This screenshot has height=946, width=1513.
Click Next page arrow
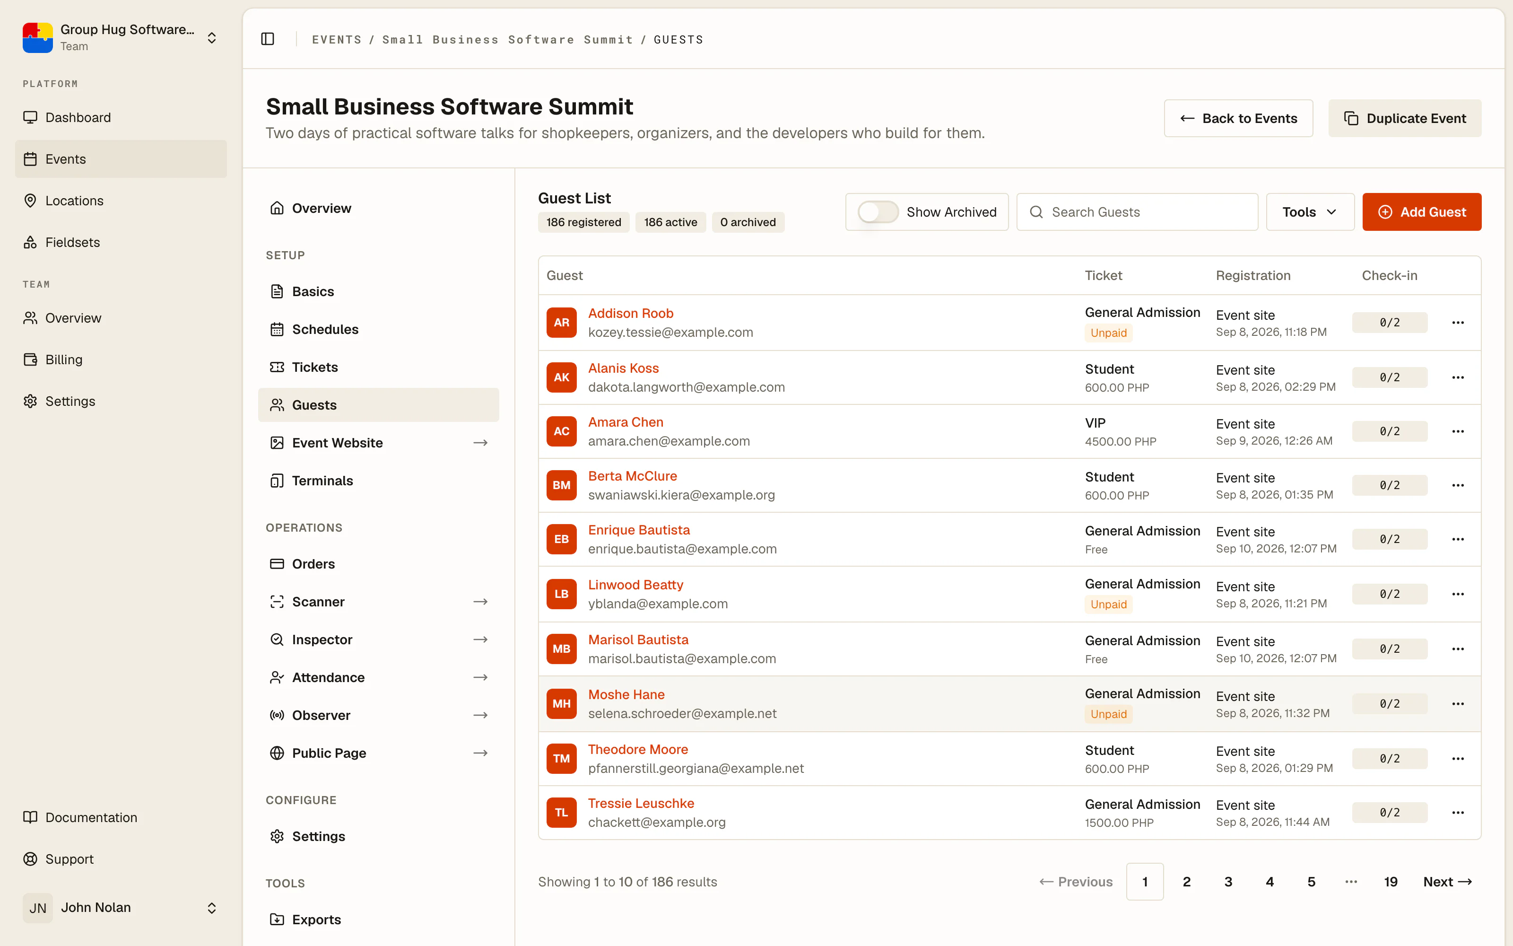click(1447, 882)
